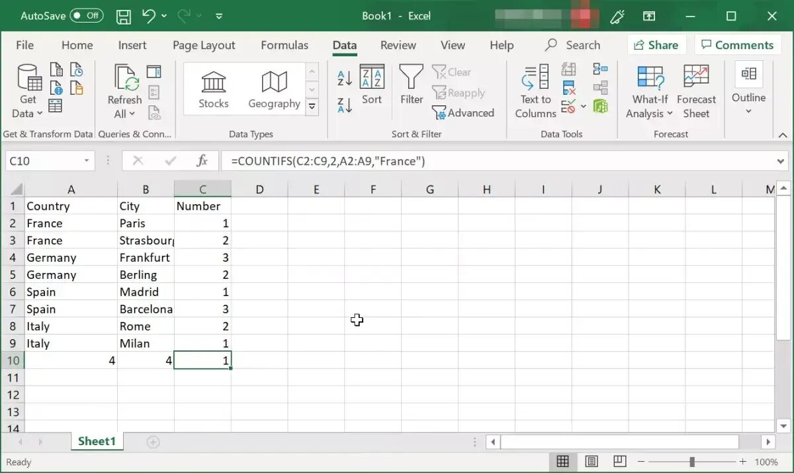Switch to Normal view
The width and height of the screenshot is (794, 473).
click(x=562, y=462)
